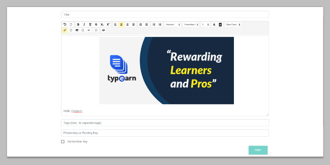This screenshot has width=330, height=165.
Task: Open the Clear Class dropdown
Action: pos(233,25)
